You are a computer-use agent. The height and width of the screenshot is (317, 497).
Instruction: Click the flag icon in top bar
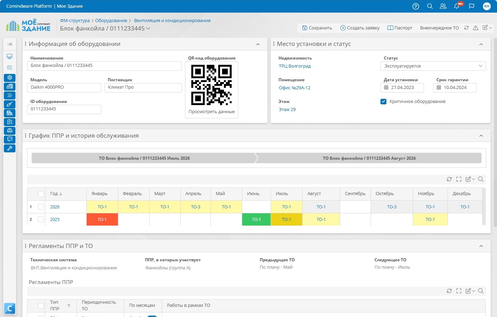coord(472,6)
